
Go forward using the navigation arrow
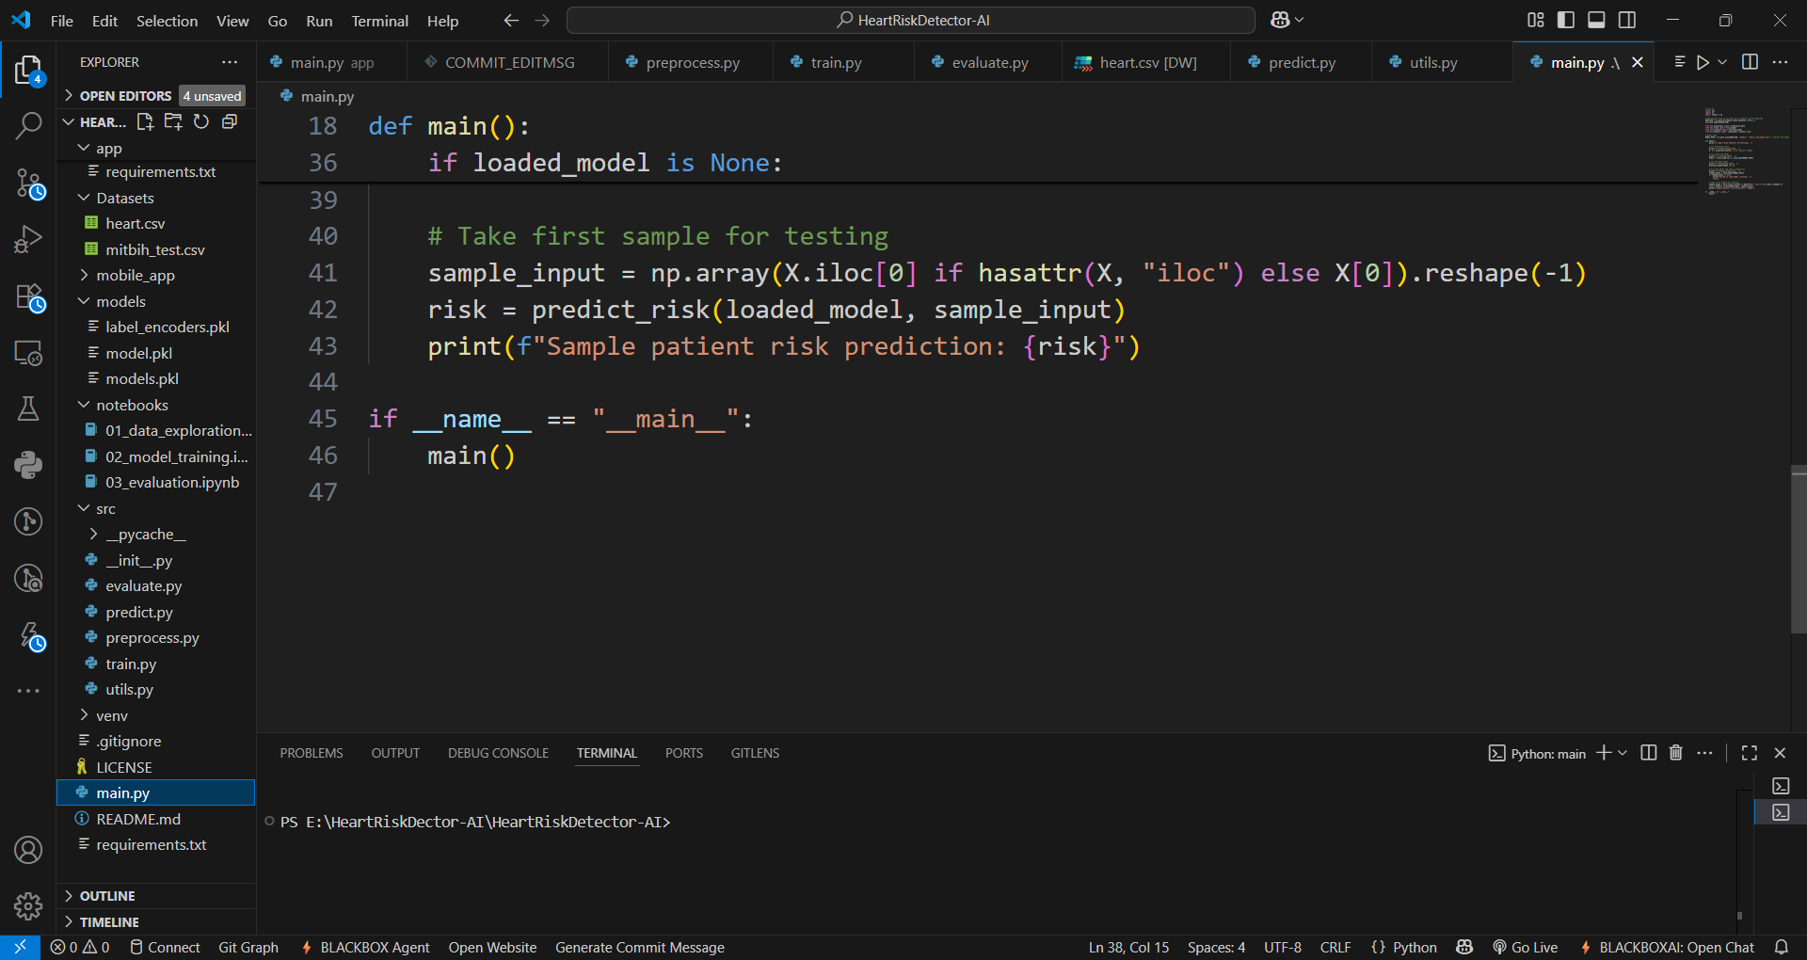click(x=542, y=20)
